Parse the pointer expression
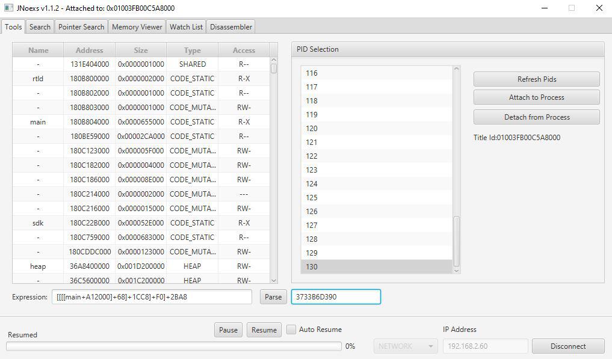The image size is (612, 359). click(x=273, y=297)
